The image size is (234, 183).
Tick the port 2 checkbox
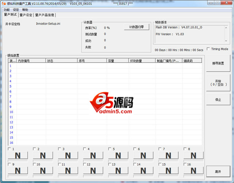34,149
